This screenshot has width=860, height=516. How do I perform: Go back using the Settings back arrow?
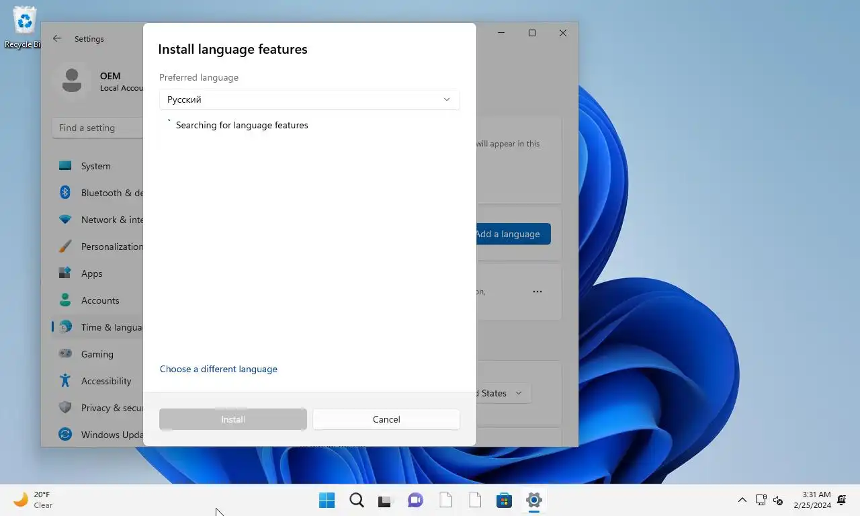(57, 39)
